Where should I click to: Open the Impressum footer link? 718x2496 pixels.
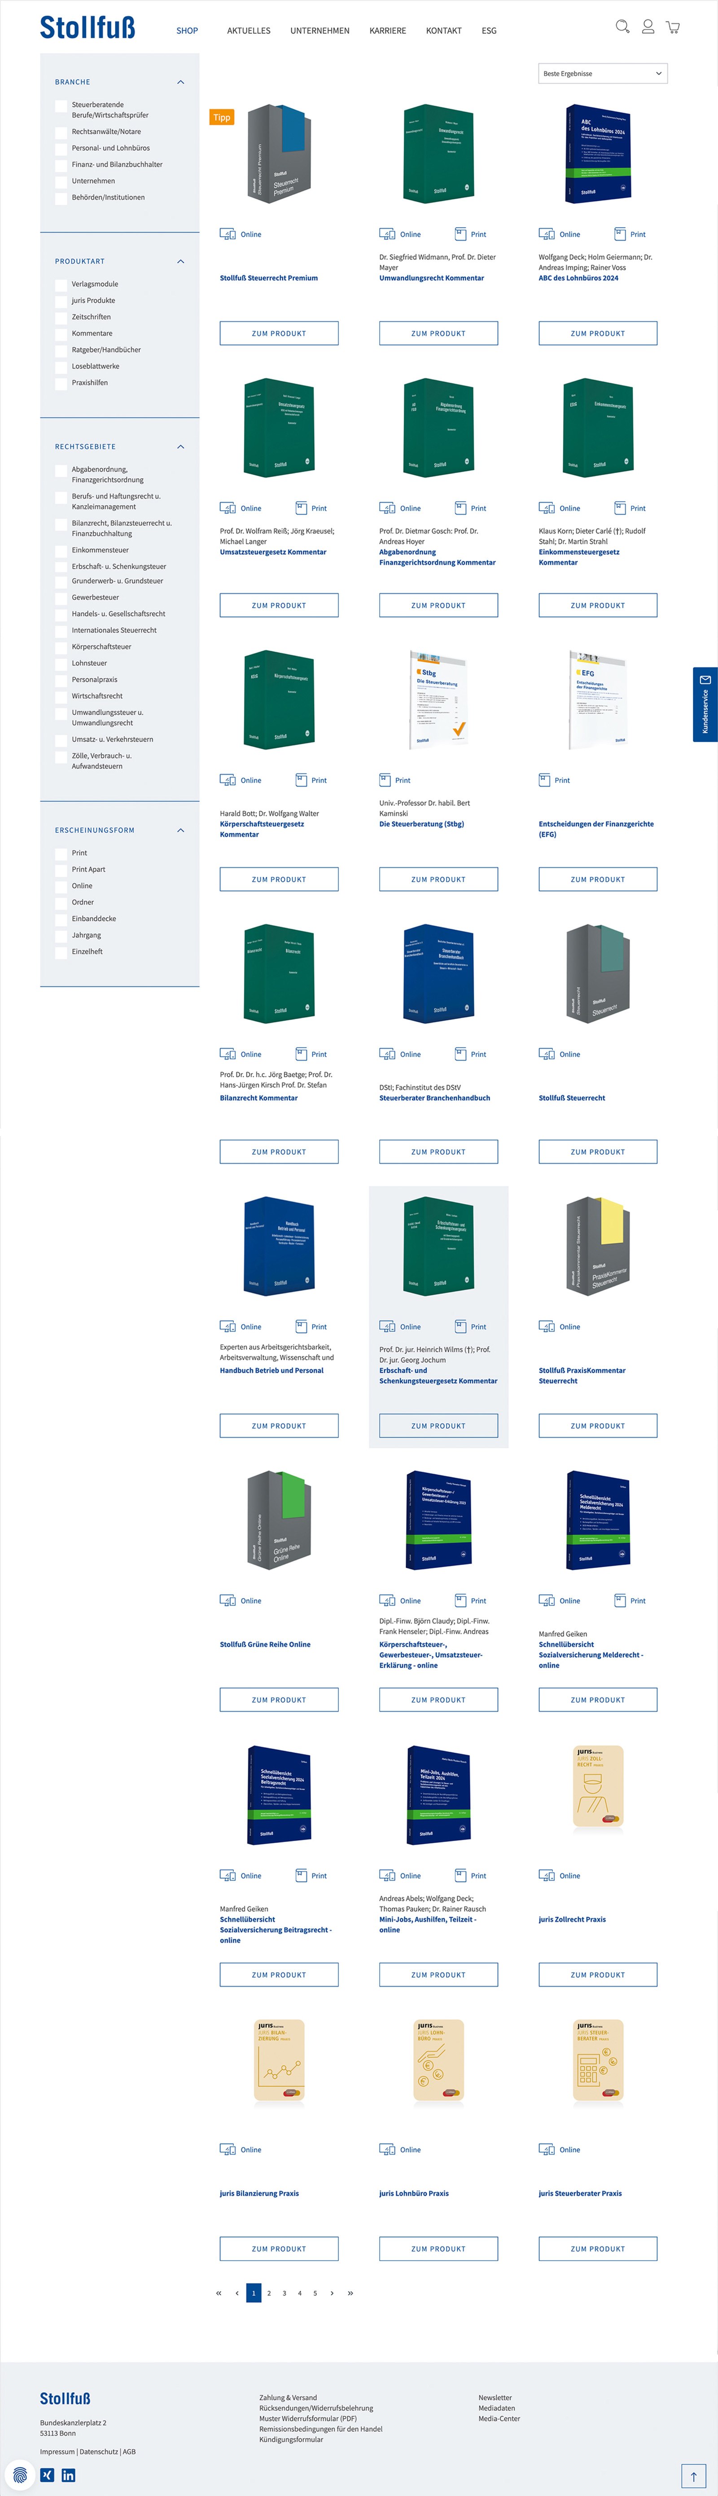(57, 2452)
